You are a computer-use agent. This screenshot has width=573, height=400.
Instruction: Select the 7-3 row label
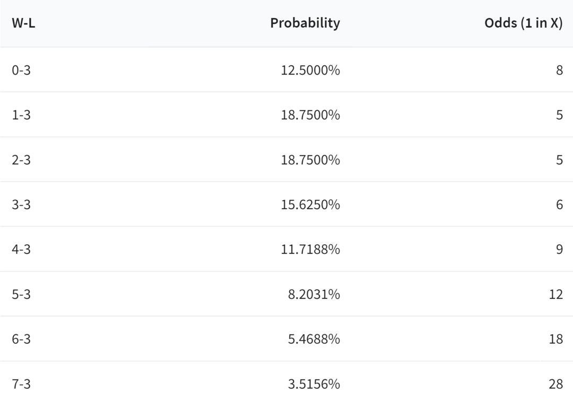(x=21, y=384)
